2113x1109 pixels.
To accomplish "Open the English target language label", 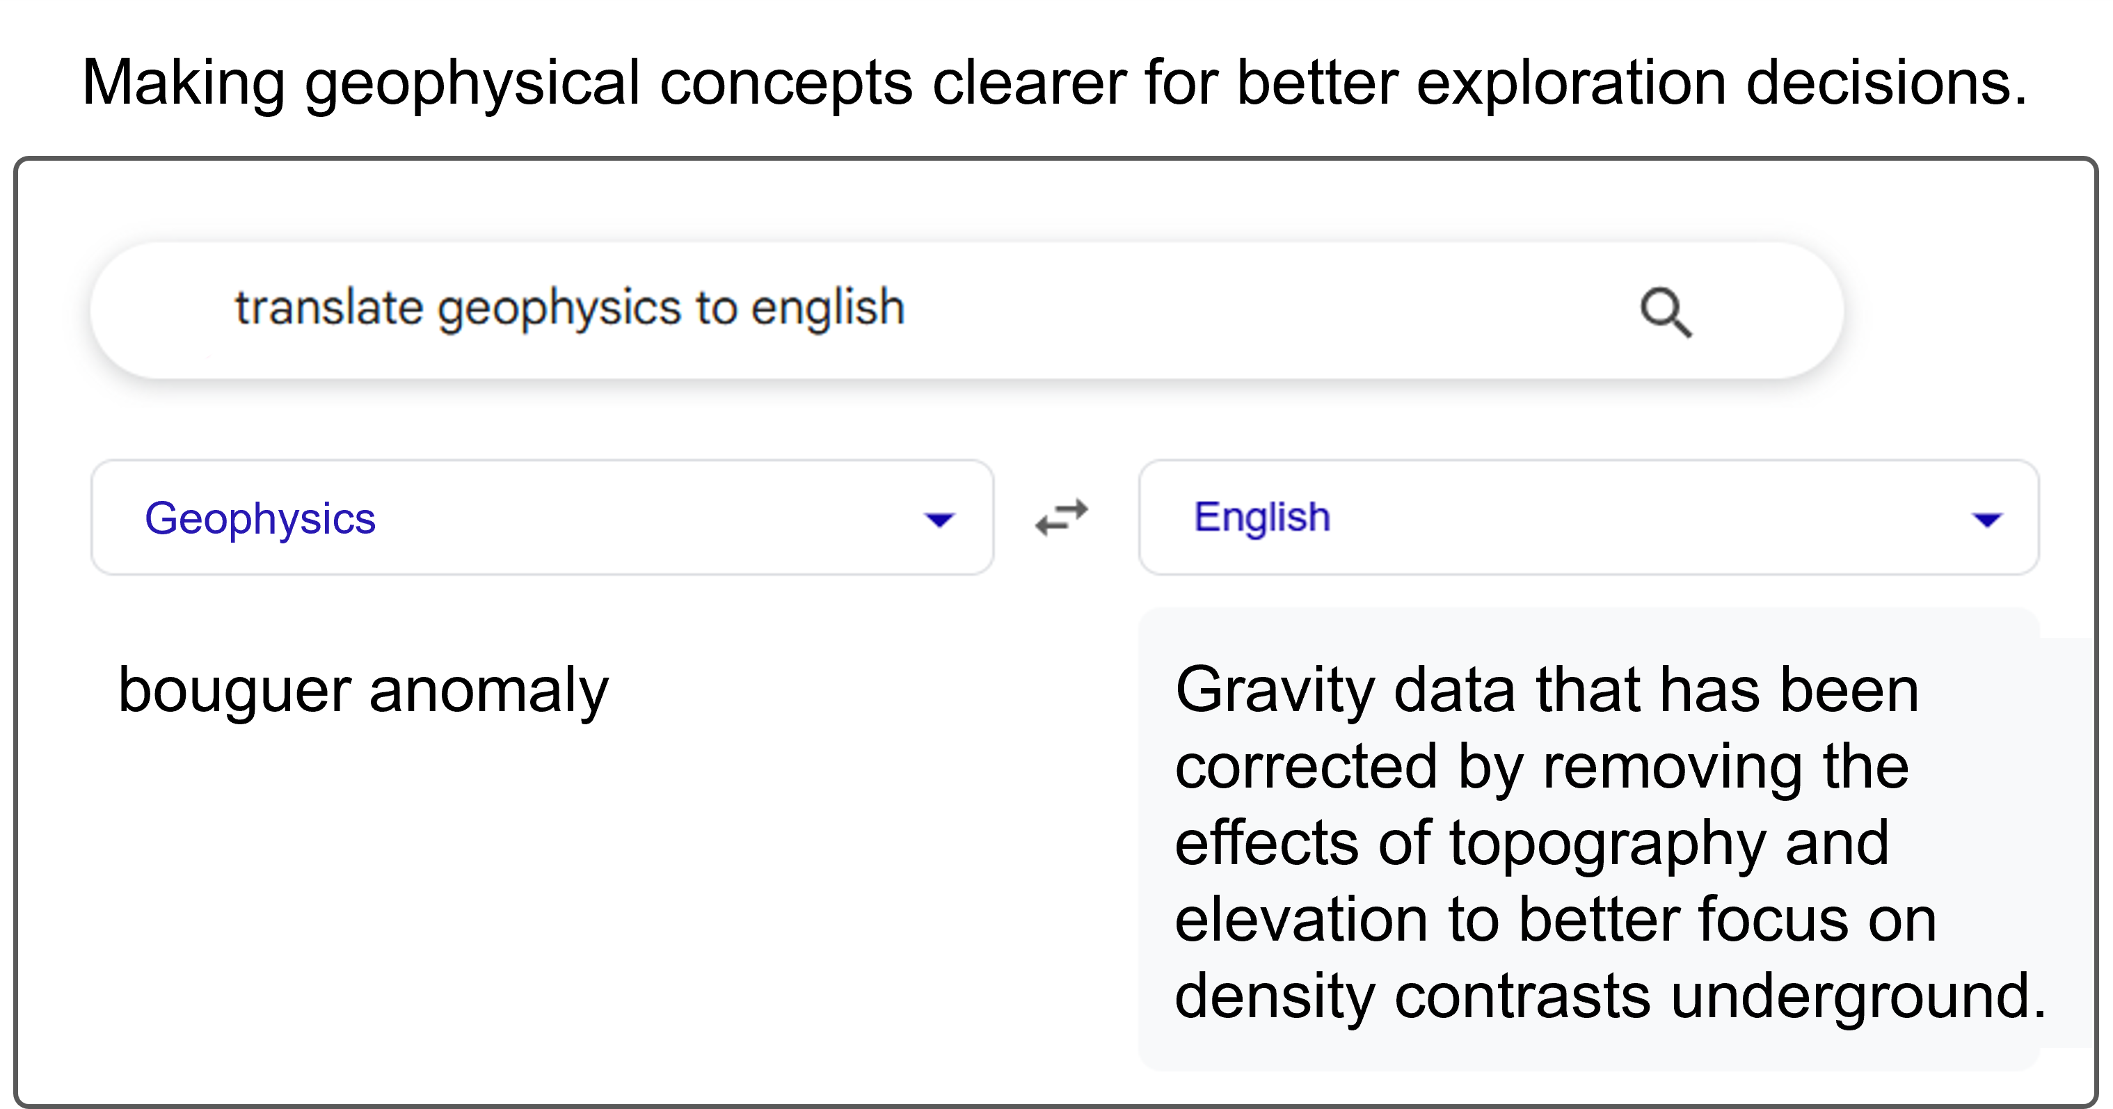I will (1261, 518).
